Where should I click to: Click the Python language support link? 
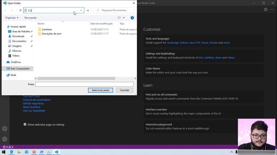(184, 43)
